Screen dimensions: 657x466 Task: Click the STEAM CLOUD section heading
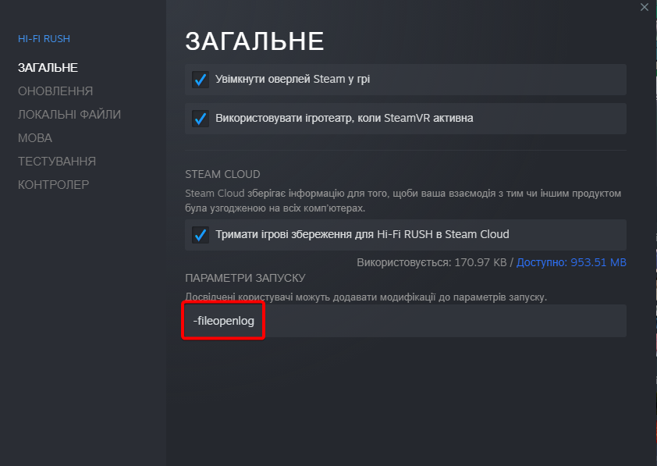222,174
